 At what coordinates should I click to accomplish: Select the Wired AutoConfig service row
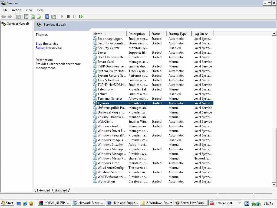pos(153,167)
